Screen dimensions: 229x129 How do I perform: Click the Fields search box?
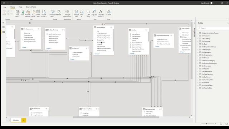pyautogui.click(x=213, y=28)
